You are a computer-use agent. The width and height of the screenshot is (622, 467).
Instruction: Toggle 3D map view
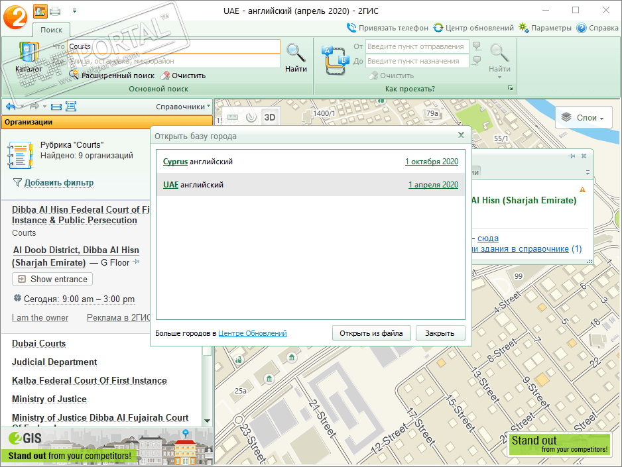[270, 117]
